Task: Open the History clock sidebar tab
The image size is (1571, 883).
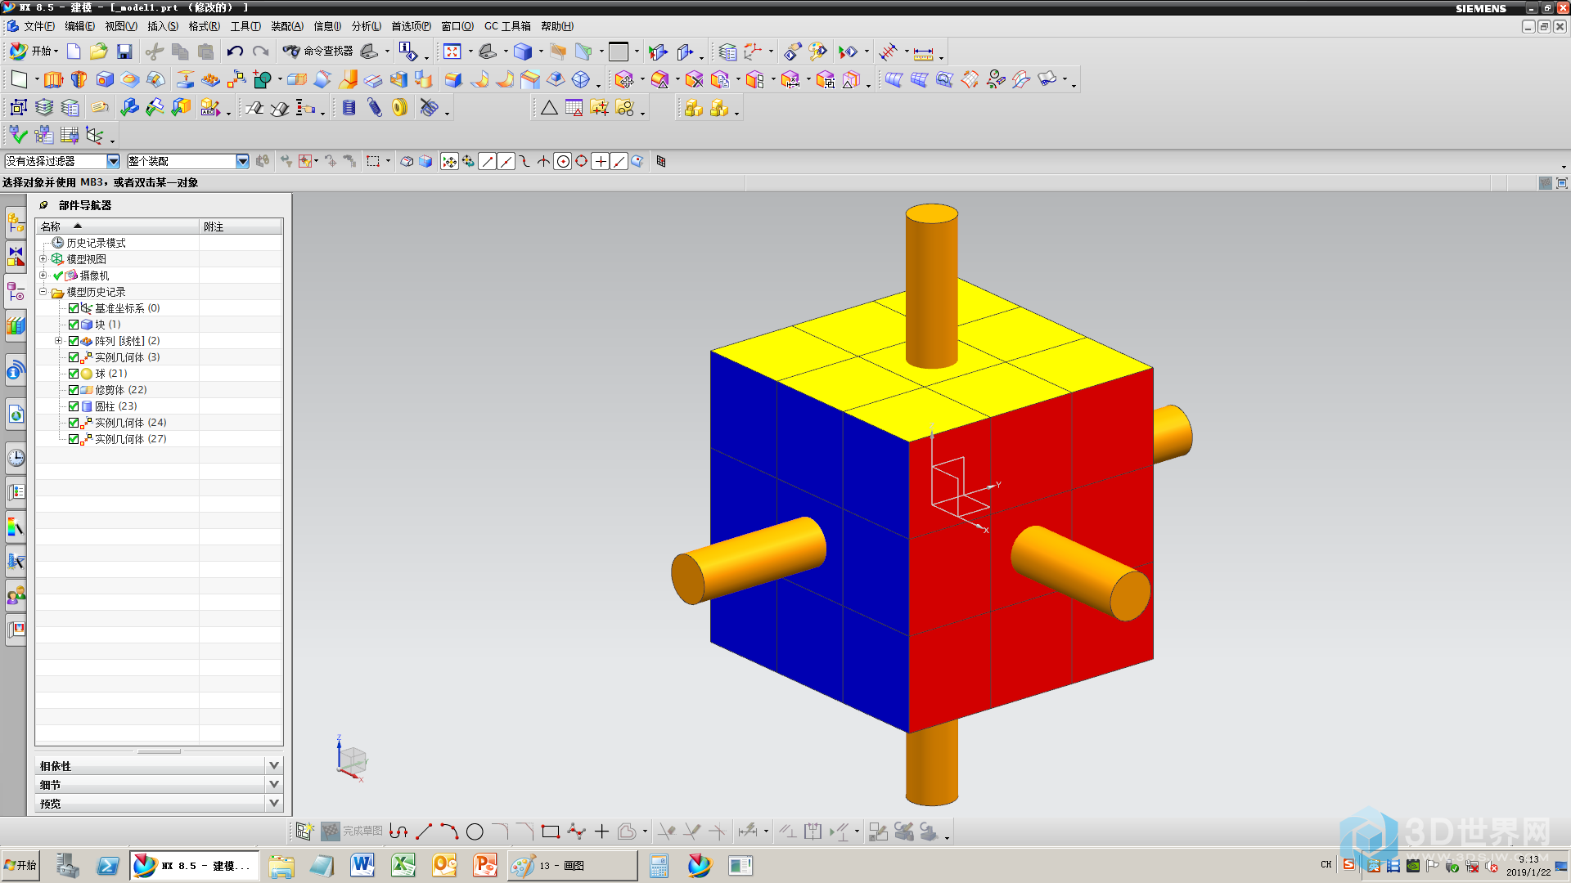Action: (x=16, y=457)
